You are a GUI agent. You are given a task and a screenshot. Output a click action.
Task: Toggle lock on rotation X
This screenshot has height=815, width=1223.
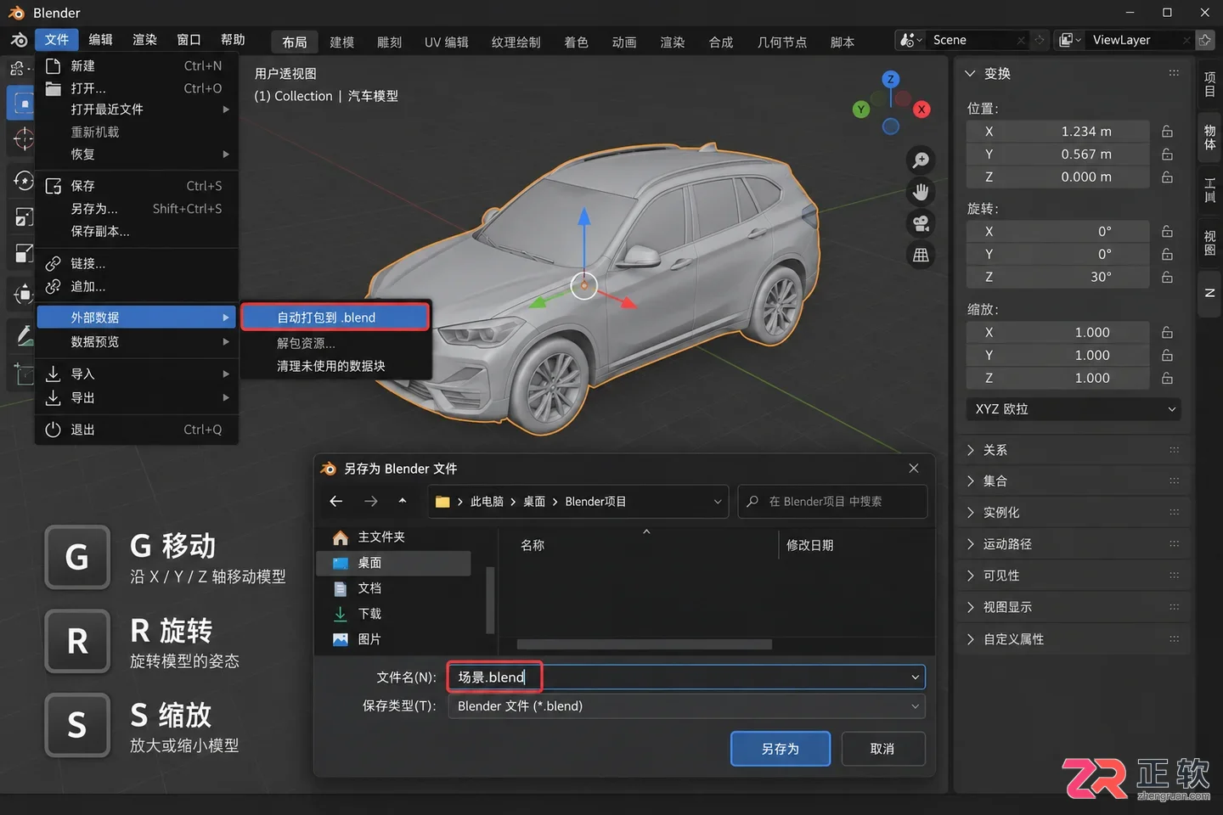pyautogui.click(x=1167, y=232)
